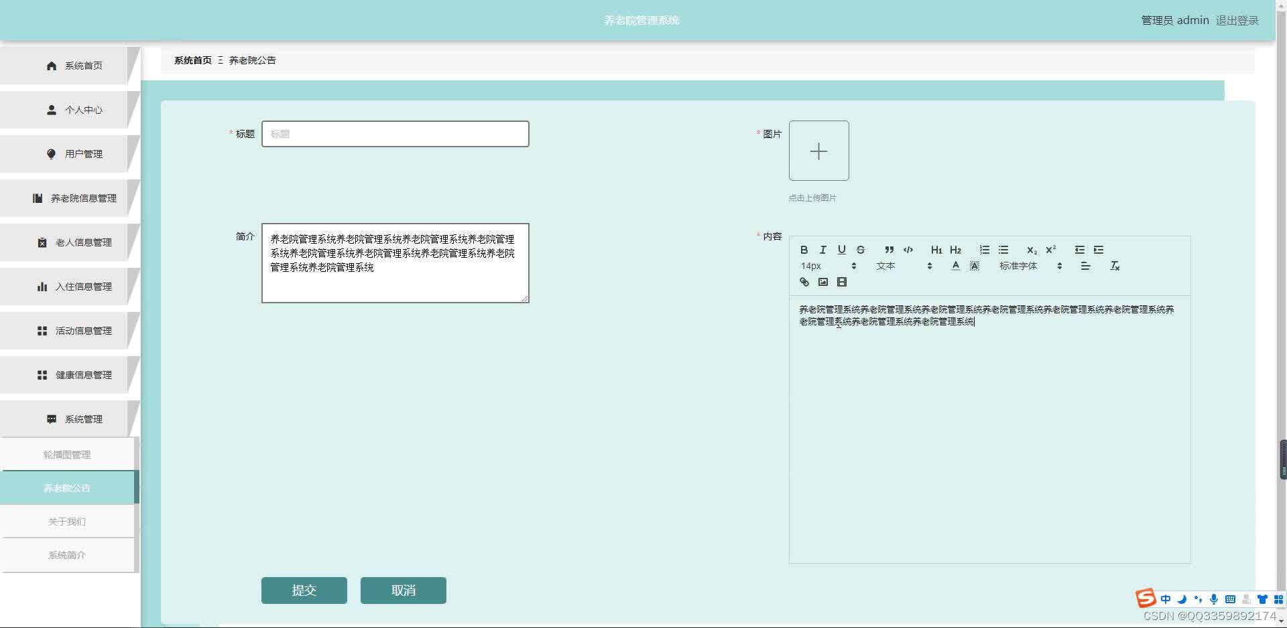Go to 系统首页 breadcrumb link
This screenshot has height=628, width=1287.
click(192, 60)
